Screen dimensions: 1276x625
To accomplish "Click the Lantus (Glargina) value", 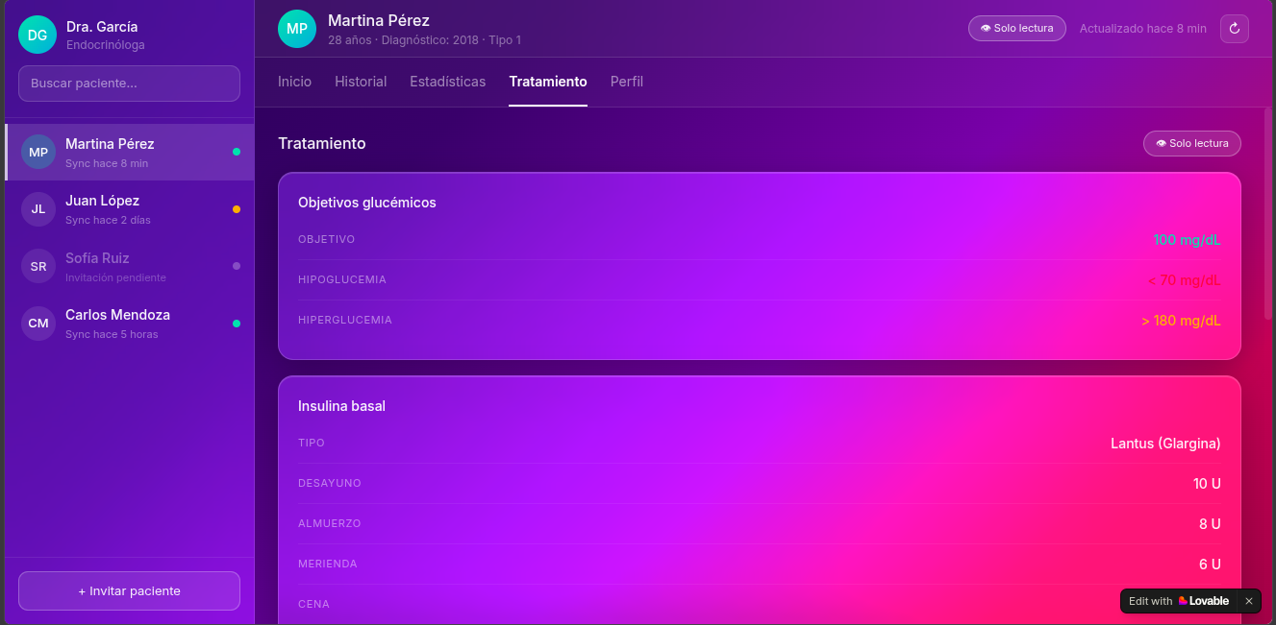I will pos(1165,444).
